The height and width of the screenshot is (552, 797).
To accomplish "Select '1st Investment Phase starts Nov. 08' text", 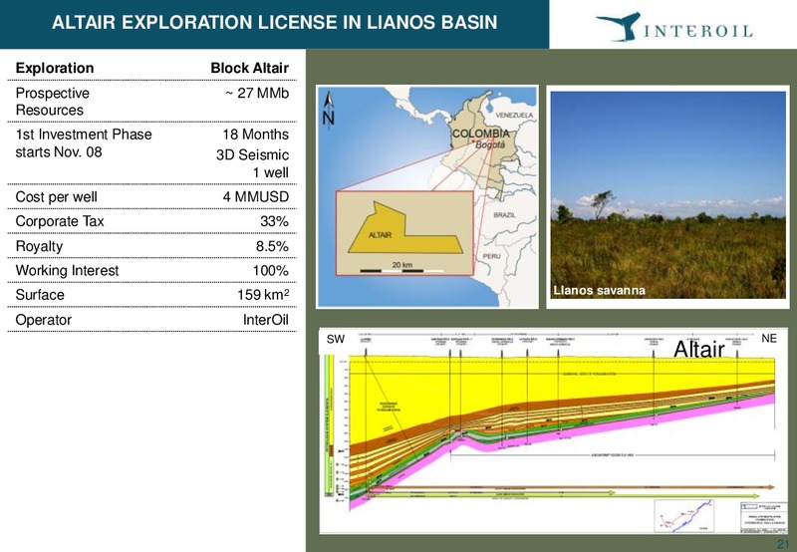I will click(x=84, y=142).
